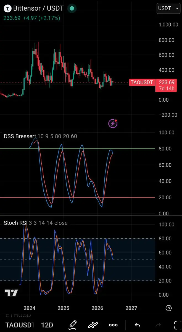Tap the 2025 time axis label
This screenshot has width=182, height=332.
(x=63, y=308)
